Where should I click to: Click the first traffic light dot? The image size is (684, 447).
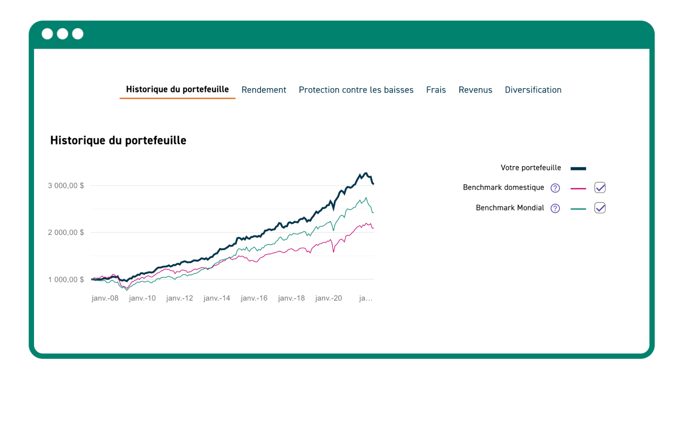pos(47,34)
